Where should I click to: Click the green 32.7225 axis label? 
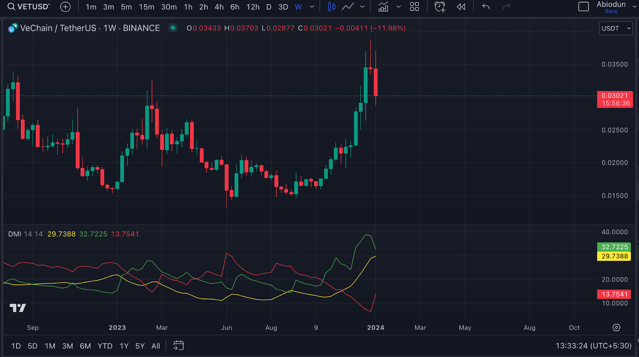click(614, 247)
